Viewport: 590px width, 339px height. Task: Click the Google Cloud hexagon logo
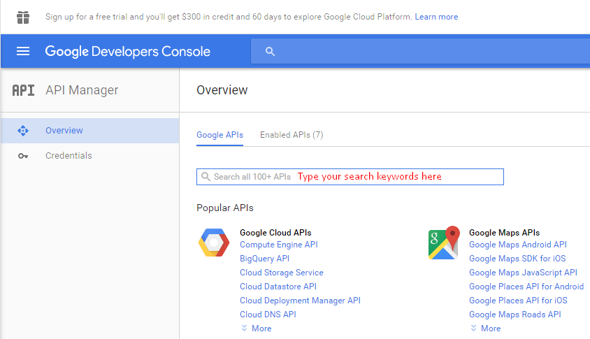(x=214, y=243)
